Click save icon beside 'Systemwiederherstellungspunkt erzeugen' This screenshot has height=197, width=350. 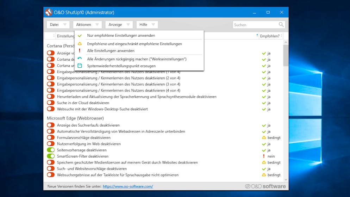pyautogui.click(x=80, y=66)
